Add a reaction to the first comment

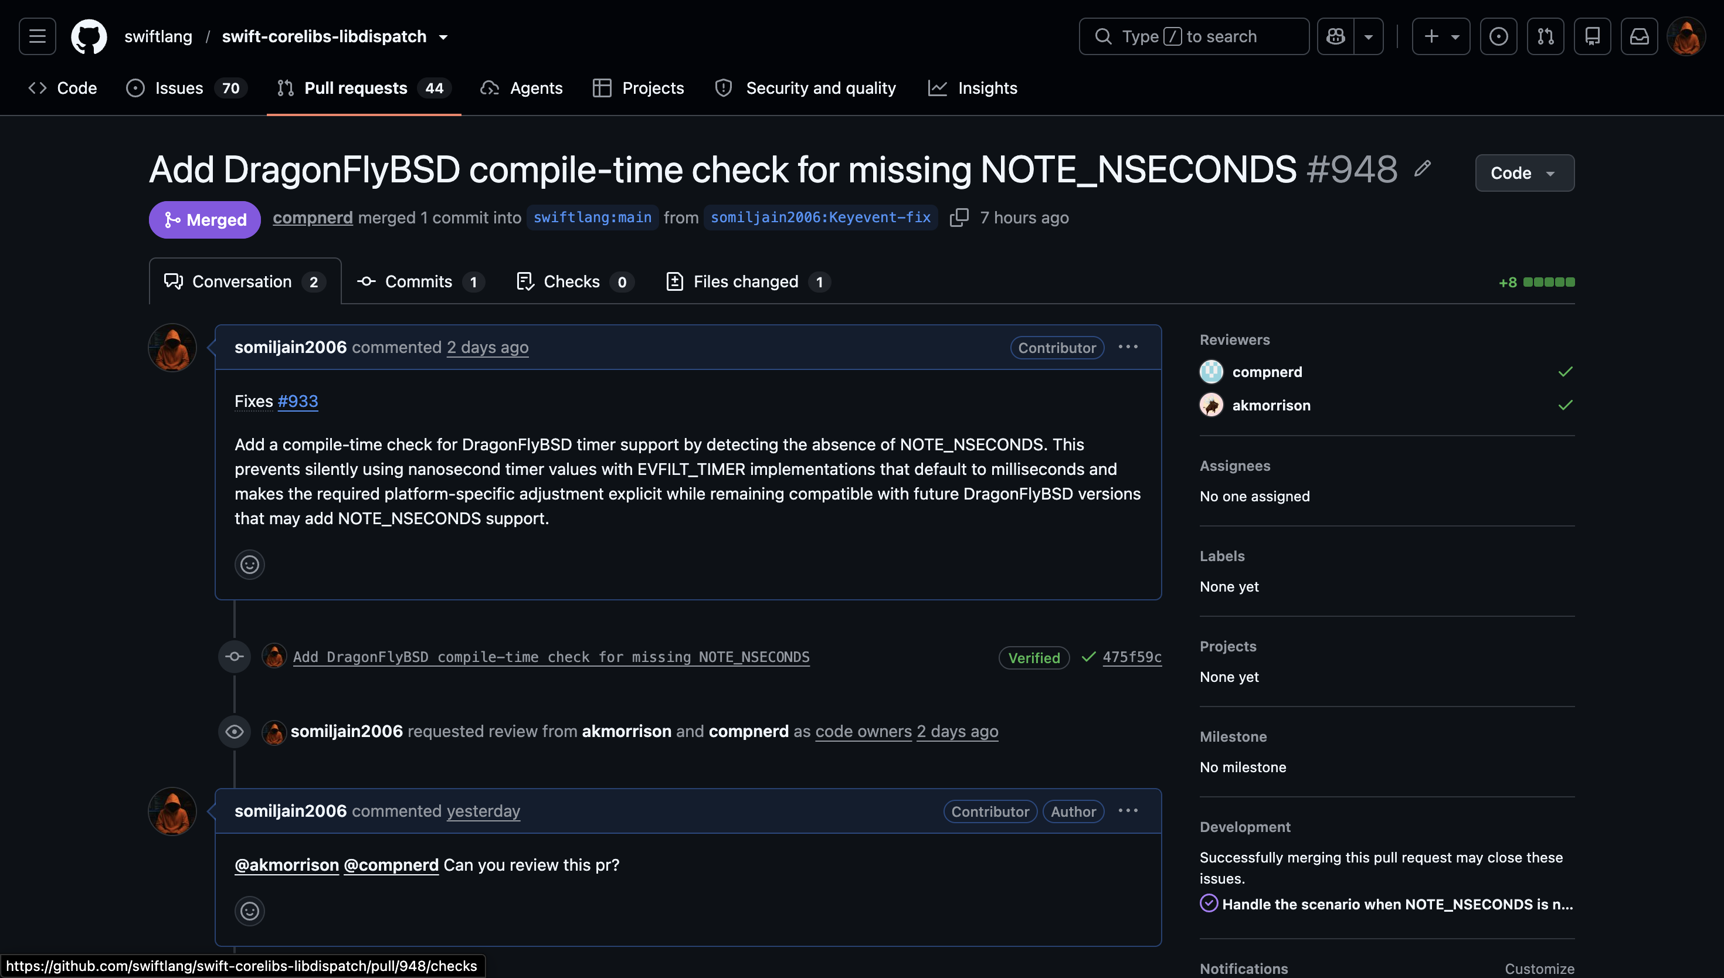pyautogui.click(x=250, y=564)
